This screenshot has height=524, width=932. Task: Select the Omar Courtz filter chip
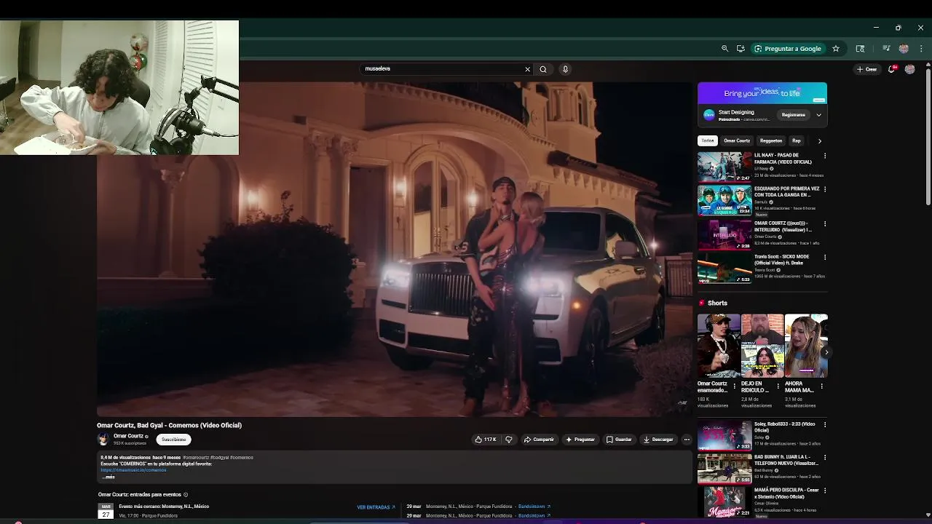737,140
